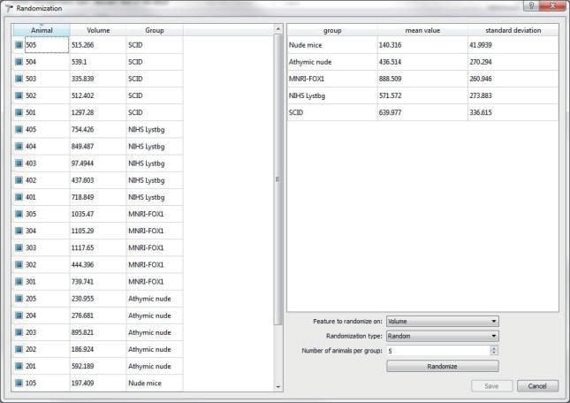The image size is (570, 403).
Task: Click the Randomization window title icon
Action: coord(10,8)
